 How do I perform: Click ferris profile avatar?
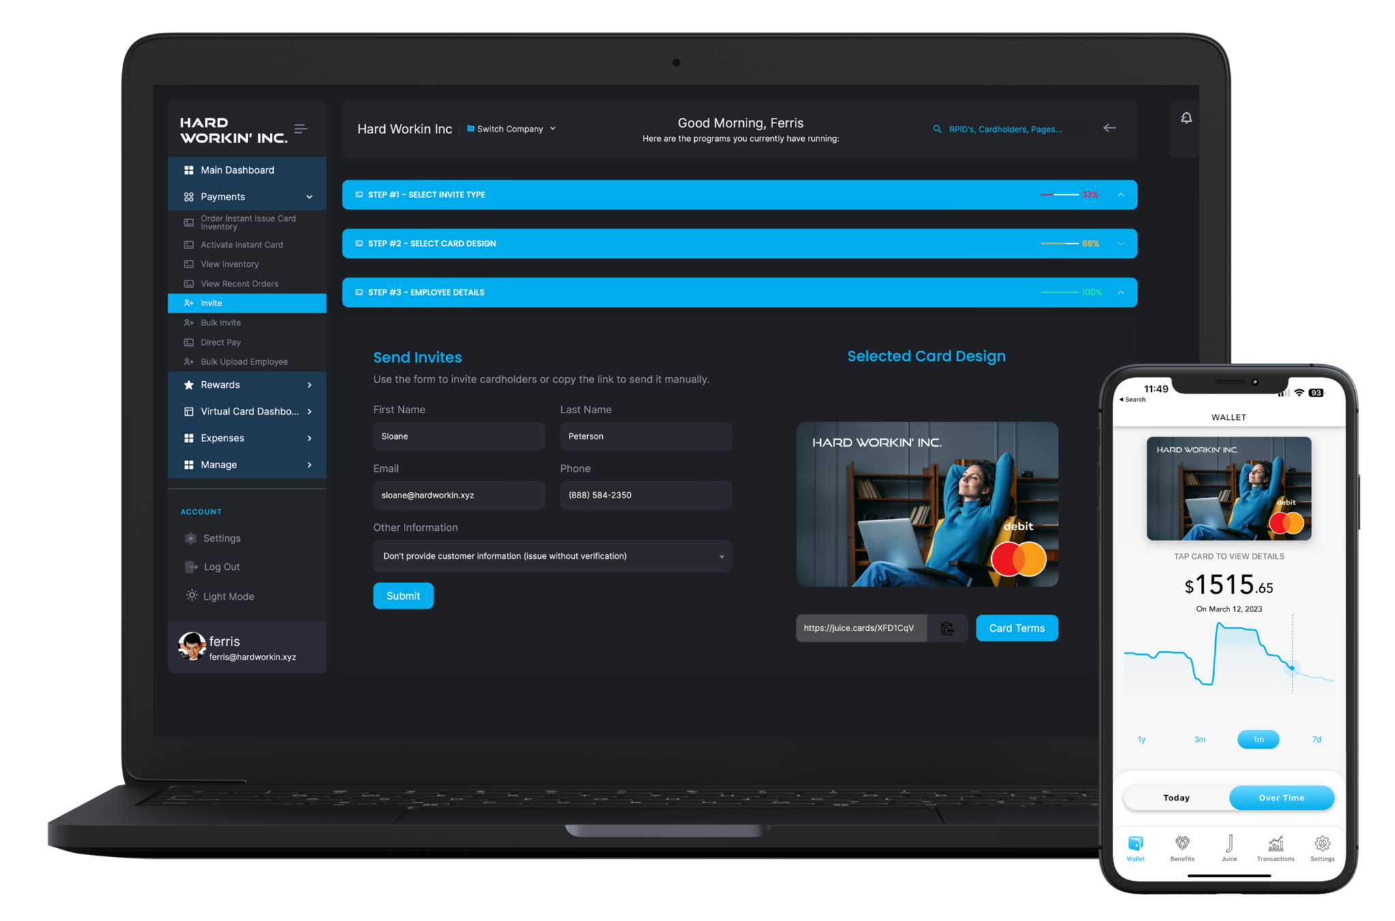pos(191,646)
